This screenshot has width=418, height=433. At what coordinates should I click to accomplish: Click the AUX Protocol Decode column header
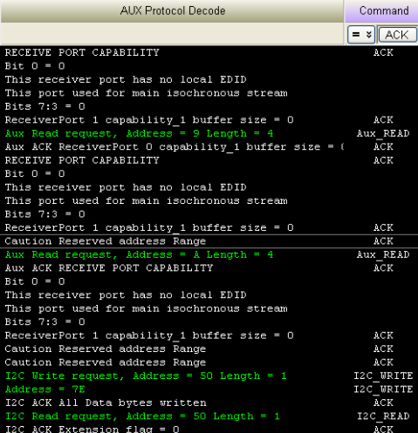tap(172, 11)
